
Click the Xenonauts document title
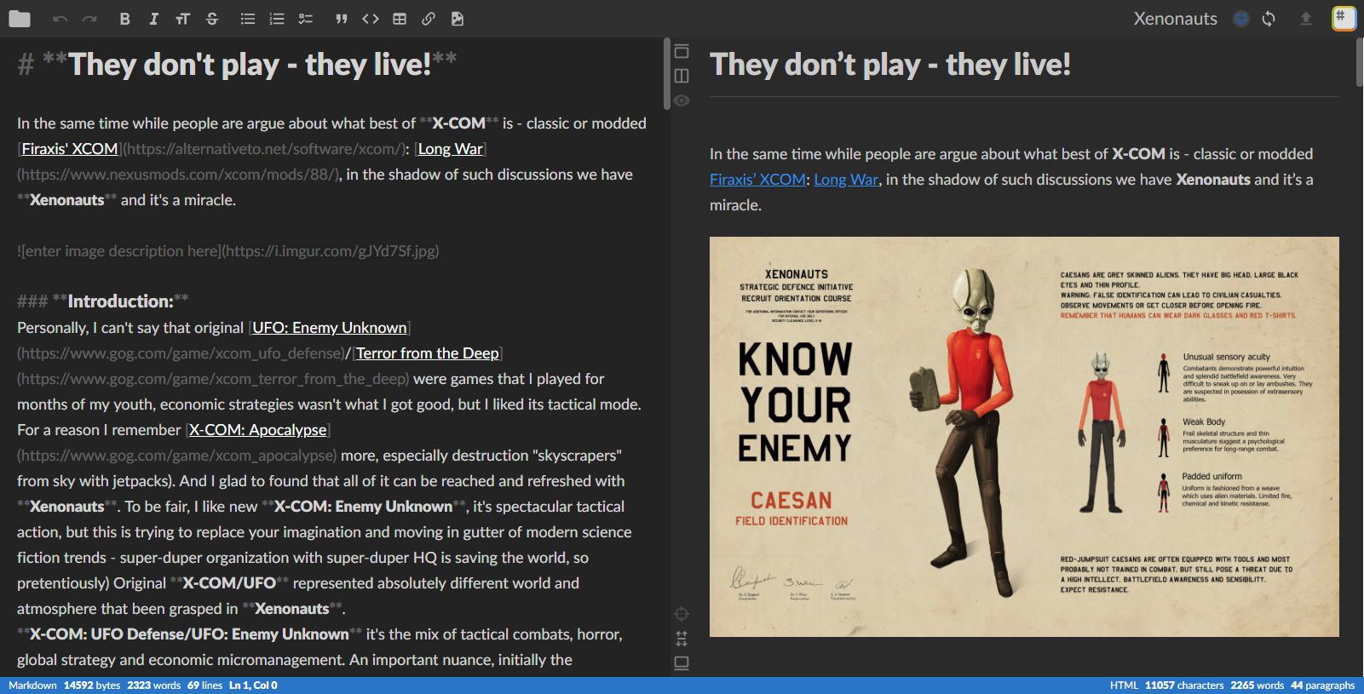(1175, 19)
